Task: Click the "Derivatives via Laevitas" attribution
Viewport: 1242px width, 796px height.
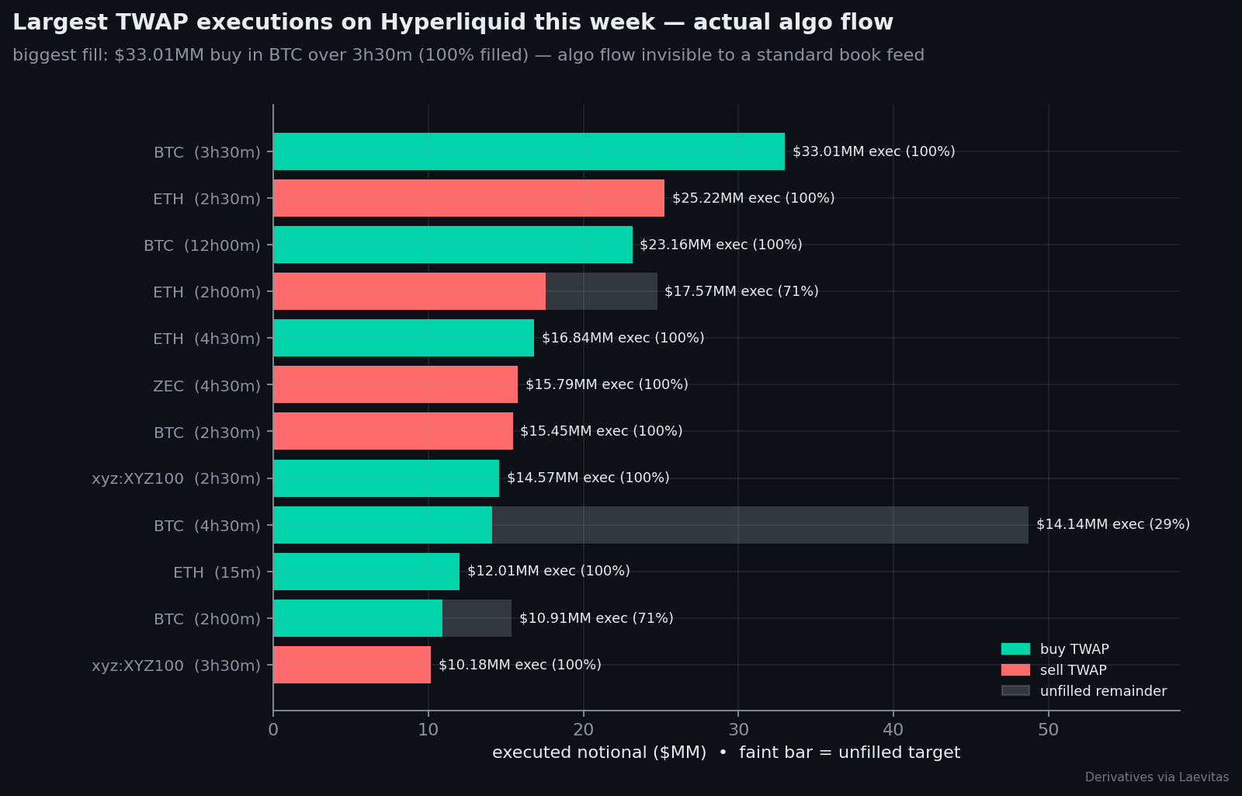Action: point(1157,777)
